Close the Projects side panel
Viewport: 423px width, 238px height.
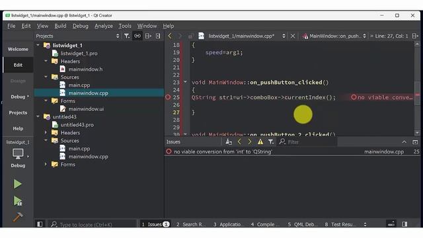point(158,36)
